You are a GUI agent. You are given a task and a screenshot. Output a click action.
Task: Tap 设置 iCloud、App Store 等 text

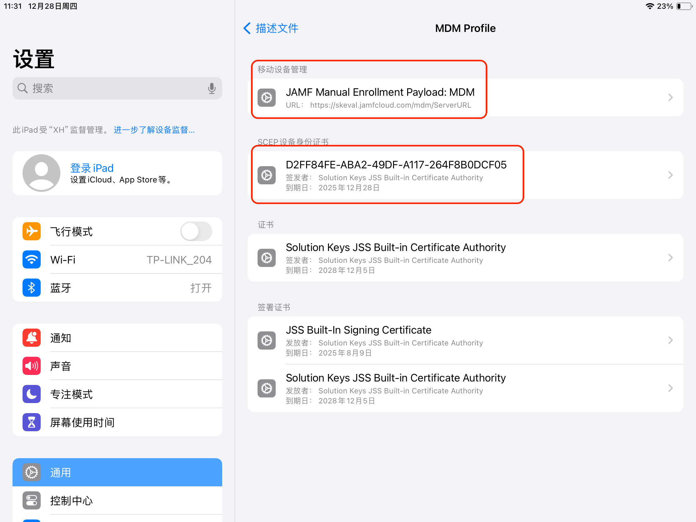click(121, 180)
